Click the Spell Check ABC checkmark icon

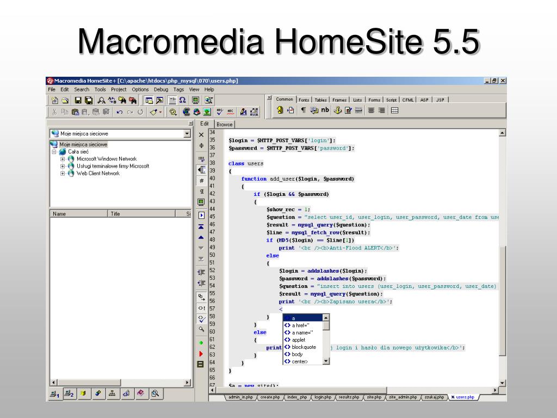pos(220,112)
